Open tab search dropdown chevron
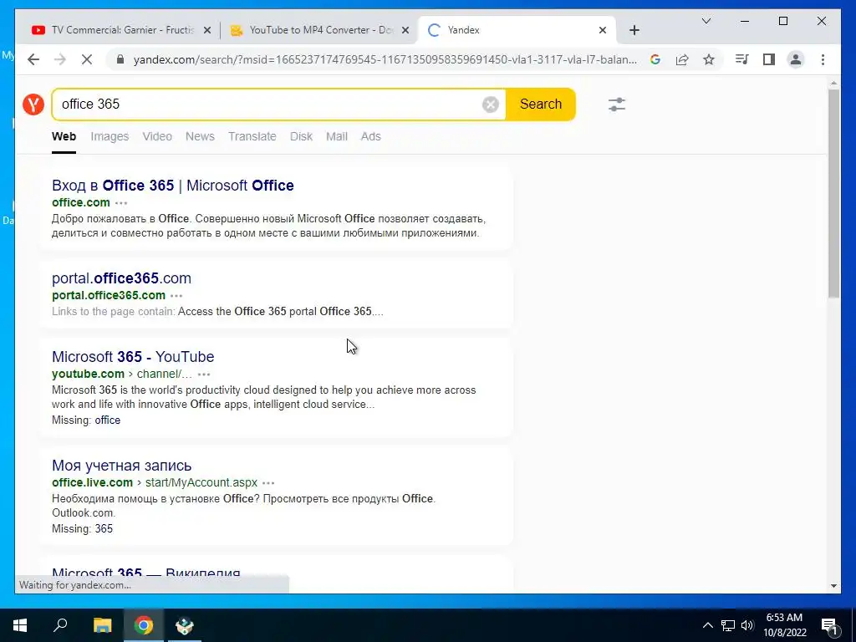 tap(706, 21)
